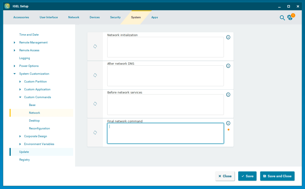Image resolution: width=305 pixels, height=189 pixels.
Task: View info for Before network services
Action: 228,95
